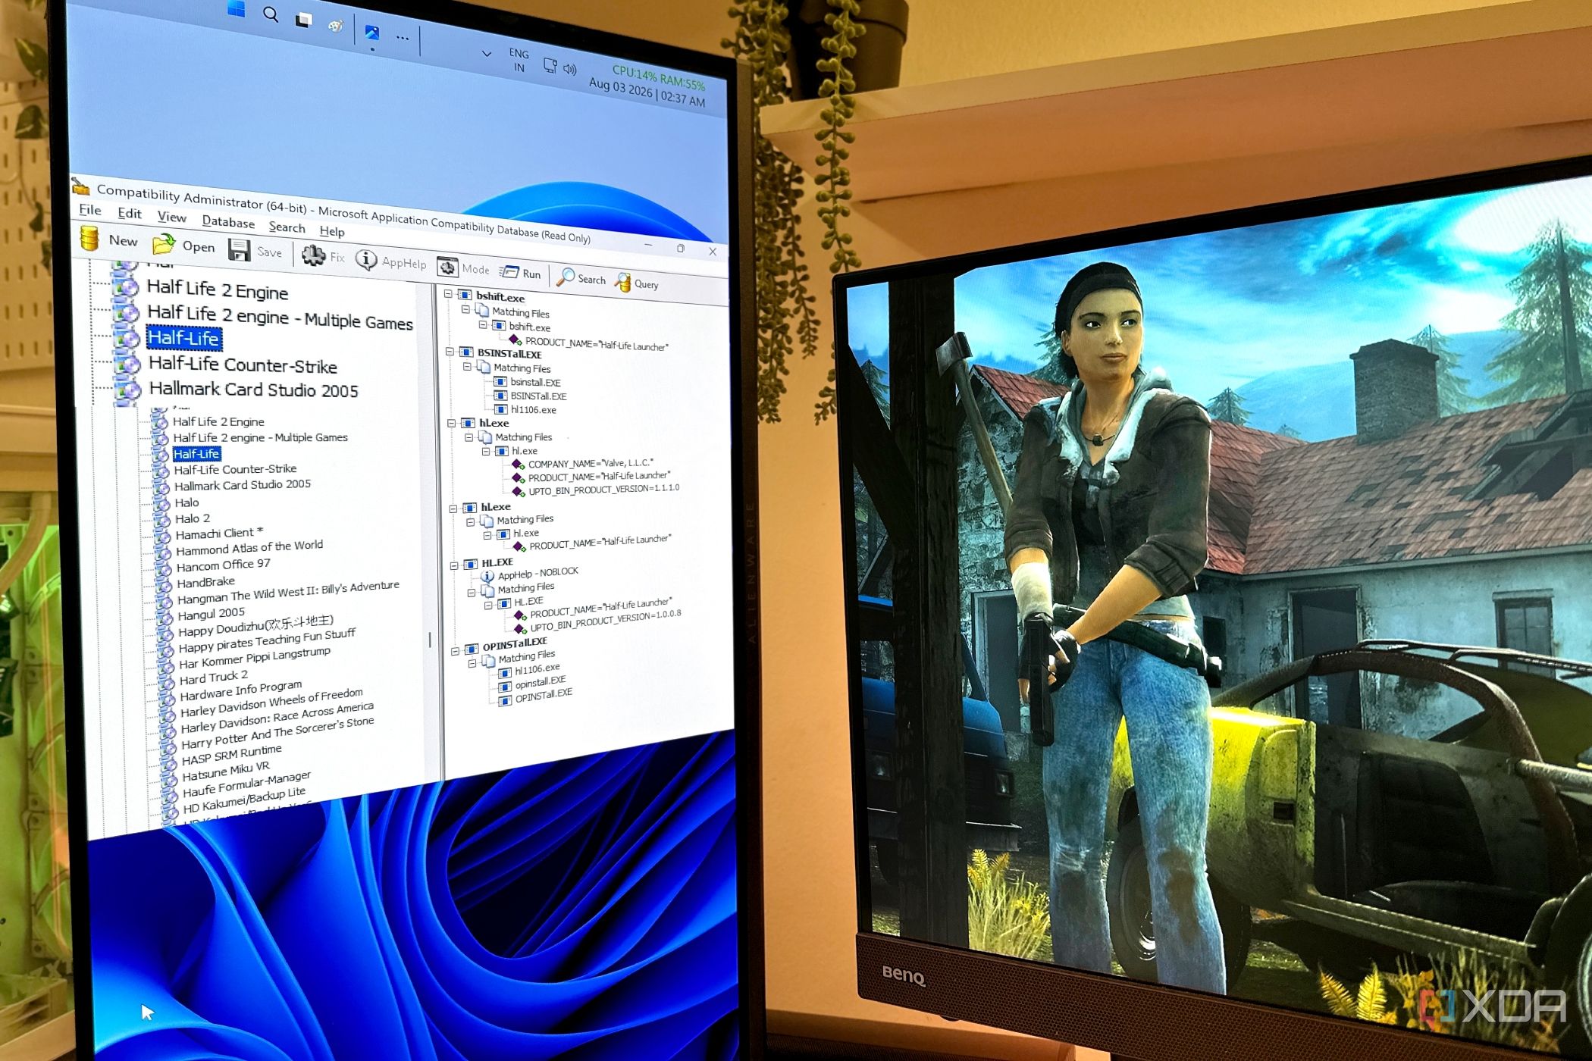
Task: Select Har Kommer Pippi Langstrump entry
Action: click(255, 658)
